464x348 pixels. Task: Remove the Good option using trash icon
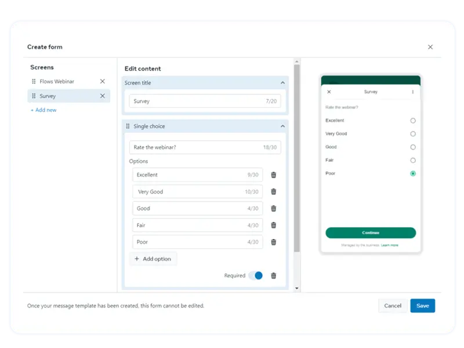click(274, 209)
